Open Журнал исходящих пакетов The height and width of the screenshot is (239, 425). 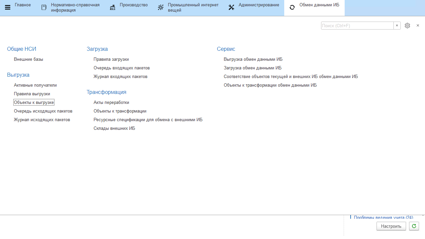(42, 120)
